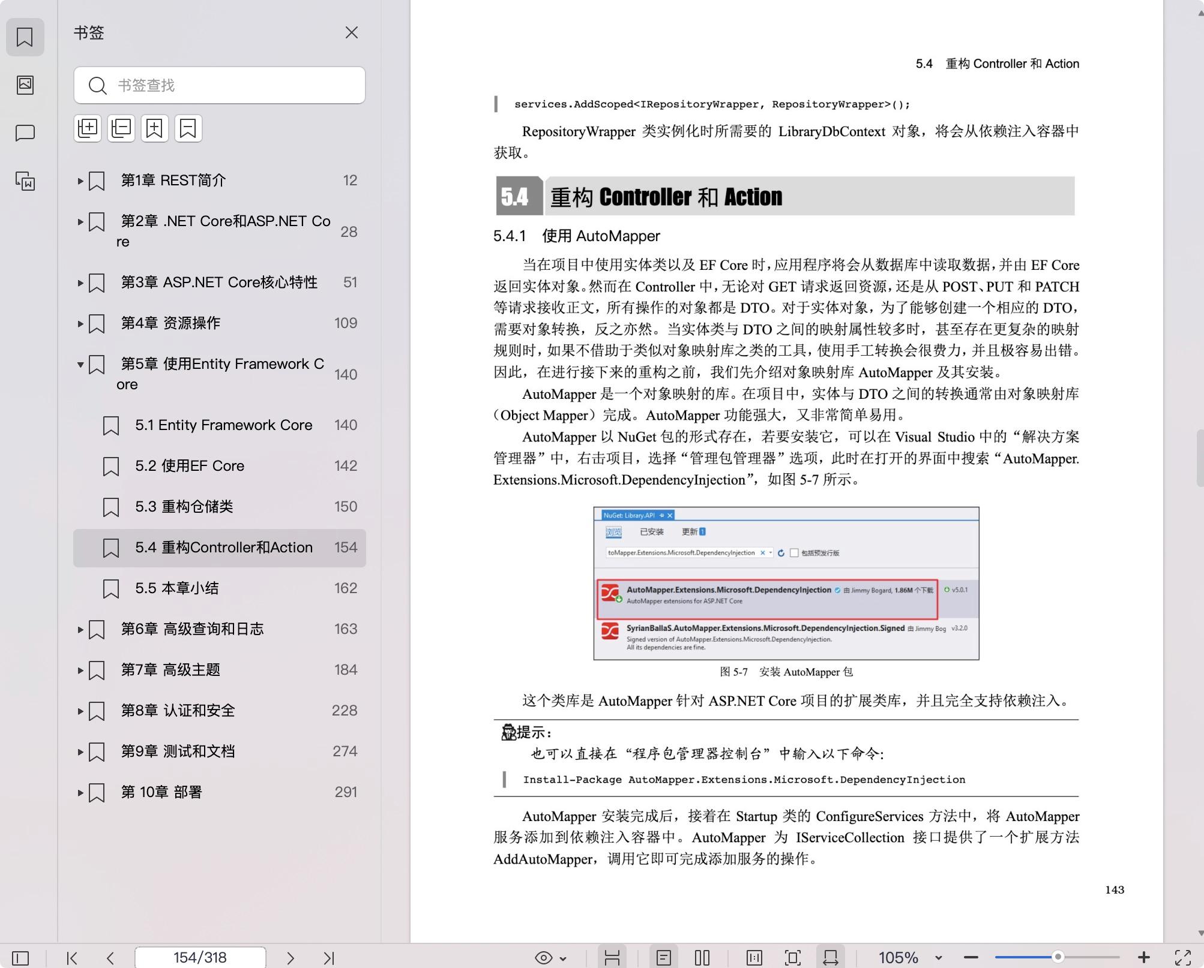Zoom out with the minus button
This screenshot has width=1204, height=968.
[971, 958]
